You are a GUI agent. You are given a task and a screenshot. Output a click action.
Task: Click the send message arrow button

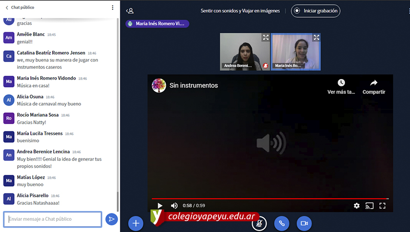click(111, 219)
